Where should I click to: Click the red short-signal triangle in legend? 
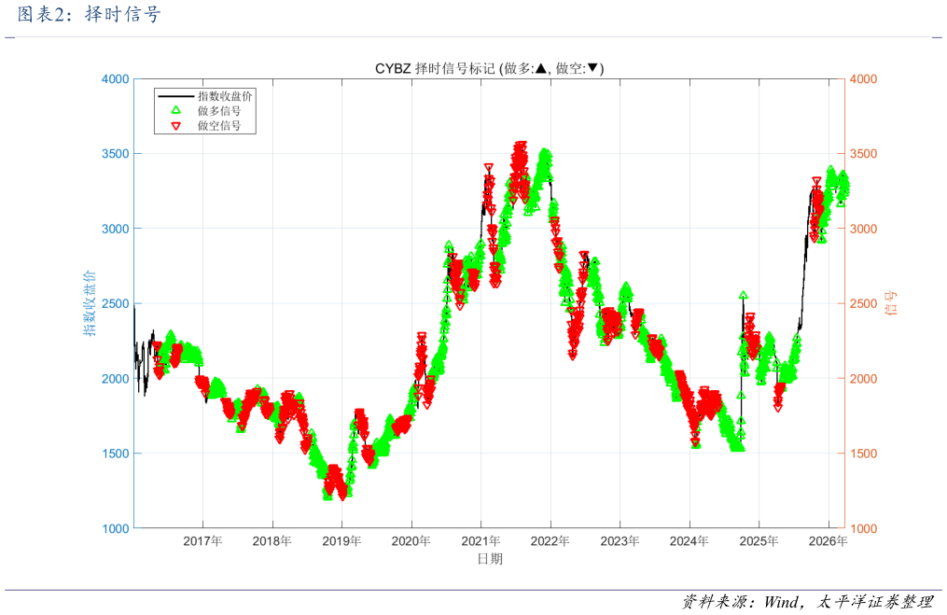click(175, 126)
